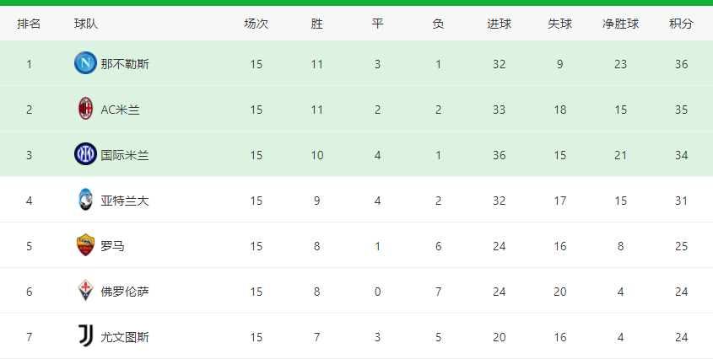Click the 失球 column header

(559, 24)
